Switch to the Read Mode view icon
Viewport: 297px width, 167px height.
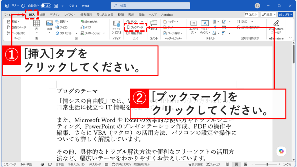(227, 164)
